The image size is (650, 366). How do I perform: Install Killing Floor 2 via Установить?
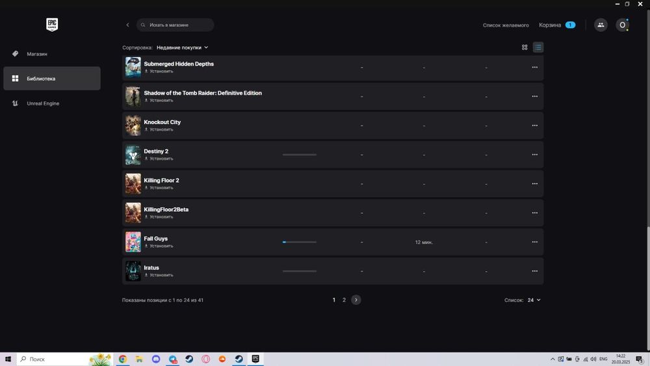159,188
